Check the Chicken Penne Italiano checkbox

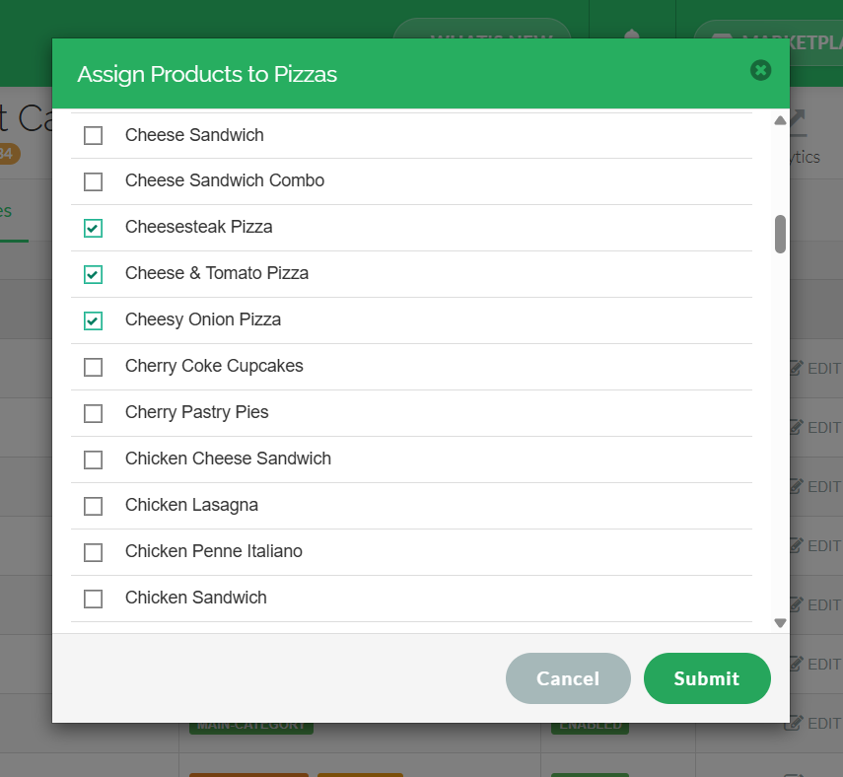pyautogui.click(x=93, y=552)
